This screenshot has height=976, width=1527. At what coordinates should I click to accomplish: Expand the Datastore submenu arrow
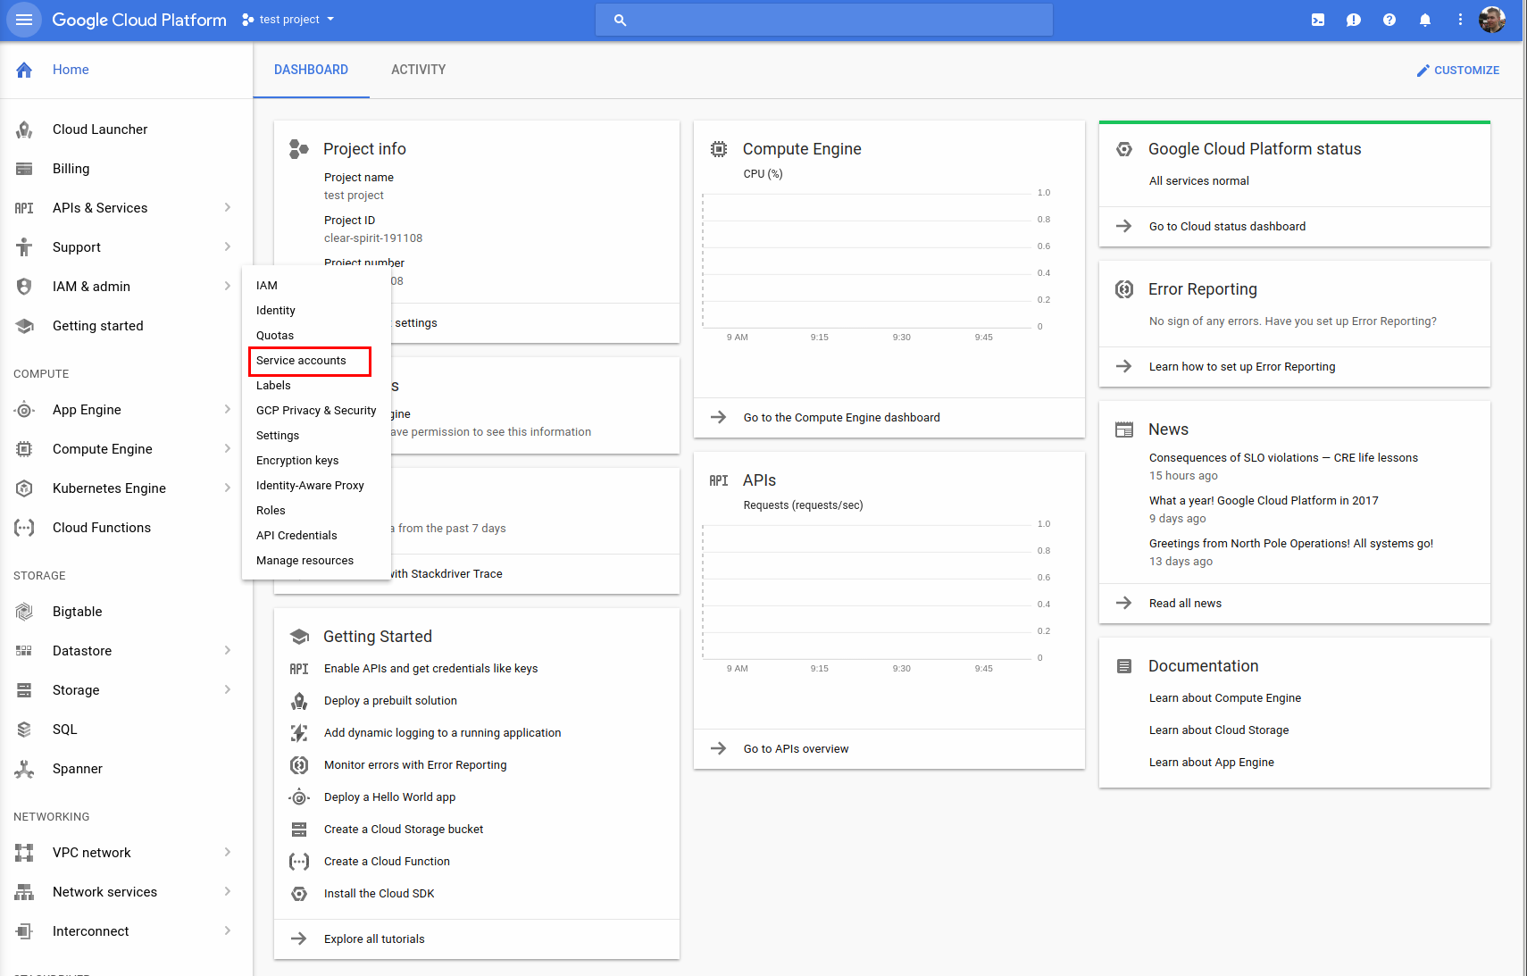pyautogui.click(x=228, y=651)
